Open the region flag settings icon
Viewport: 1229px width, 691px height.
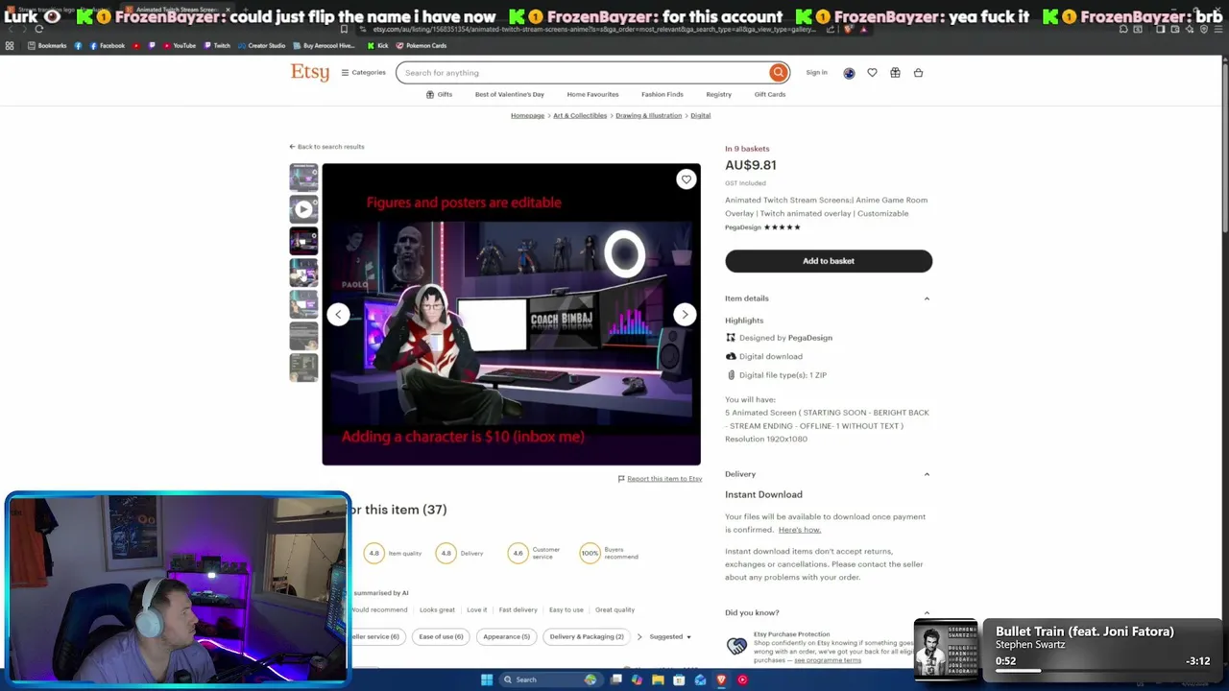pos(849,73)
